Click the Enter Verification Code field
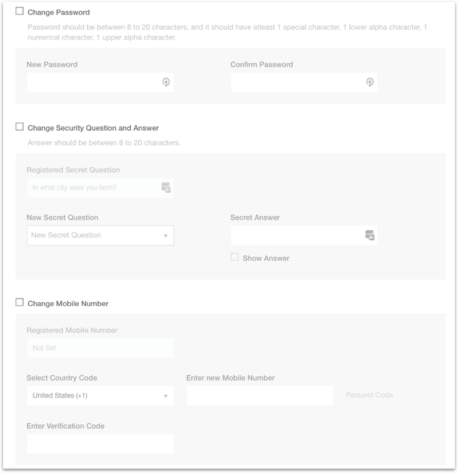This screenshot has height=473, width=458. (x=100, y=444)
